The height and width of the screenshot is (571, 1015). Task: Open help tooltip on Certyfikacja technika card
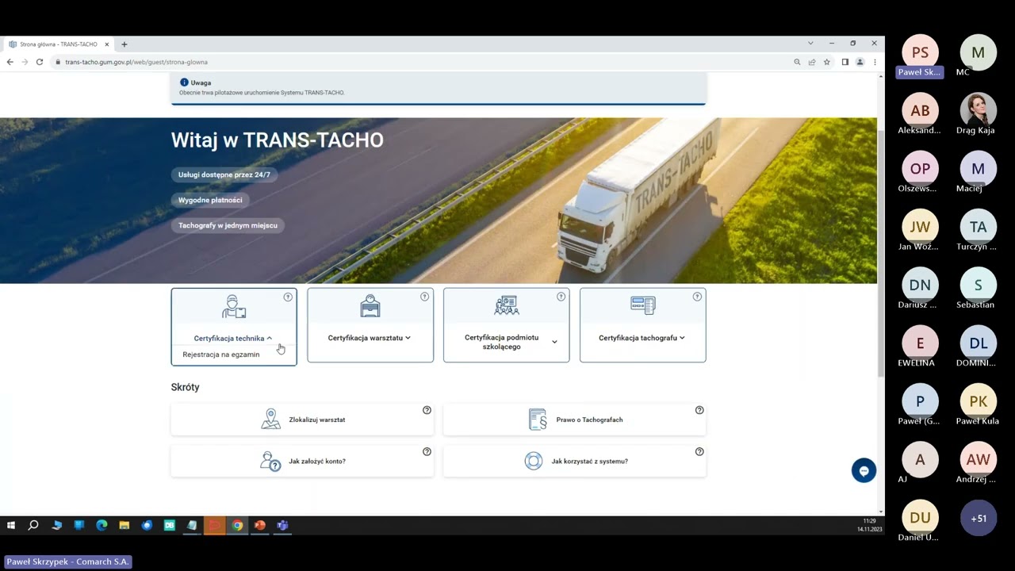pyautogui.click(x=288, y=297)
